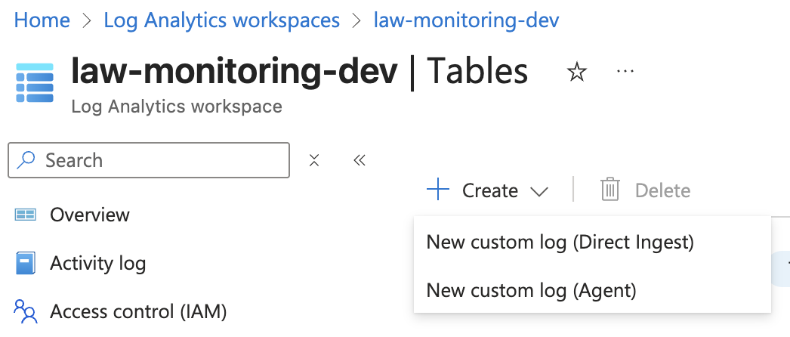Viewport: 790px width, 337px height.
Task: Click the magnifier icon in Search box
Action: 26,160
